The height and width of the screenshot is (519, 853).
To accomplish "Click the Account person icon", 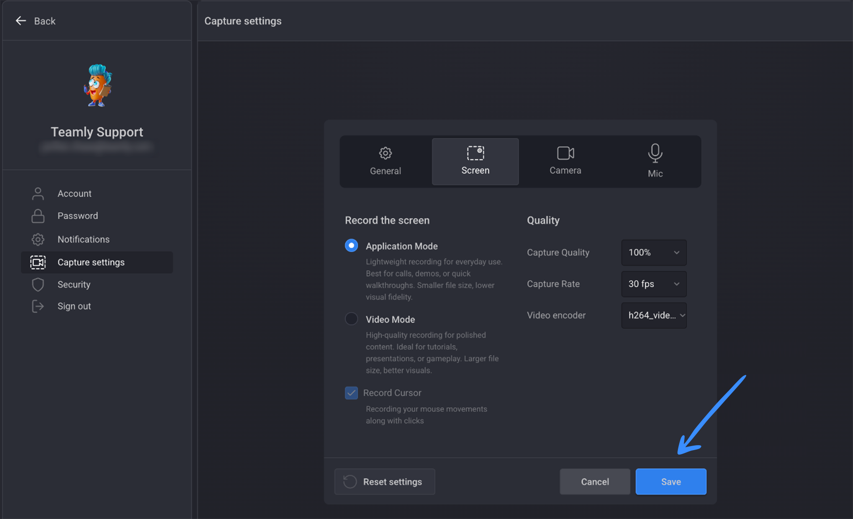I will [x=38, y=193].
